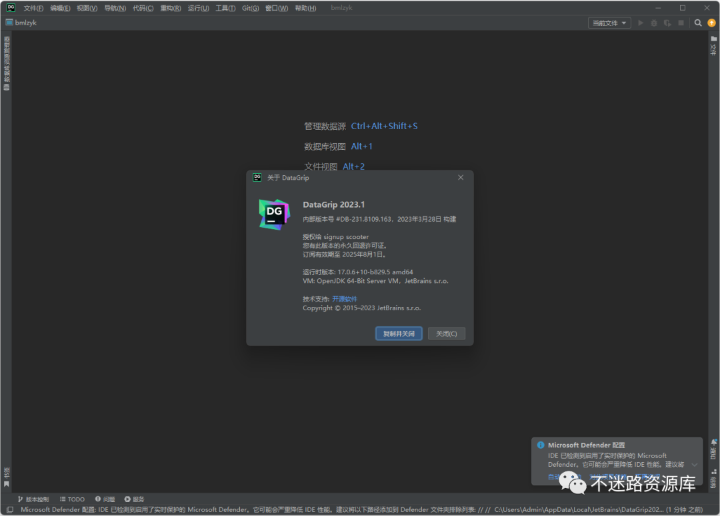Viewport: 720px width, 516px height.
Task: Click the VM: OpenJDK 64-Bit Server text
Action: (x=375, y=281)
